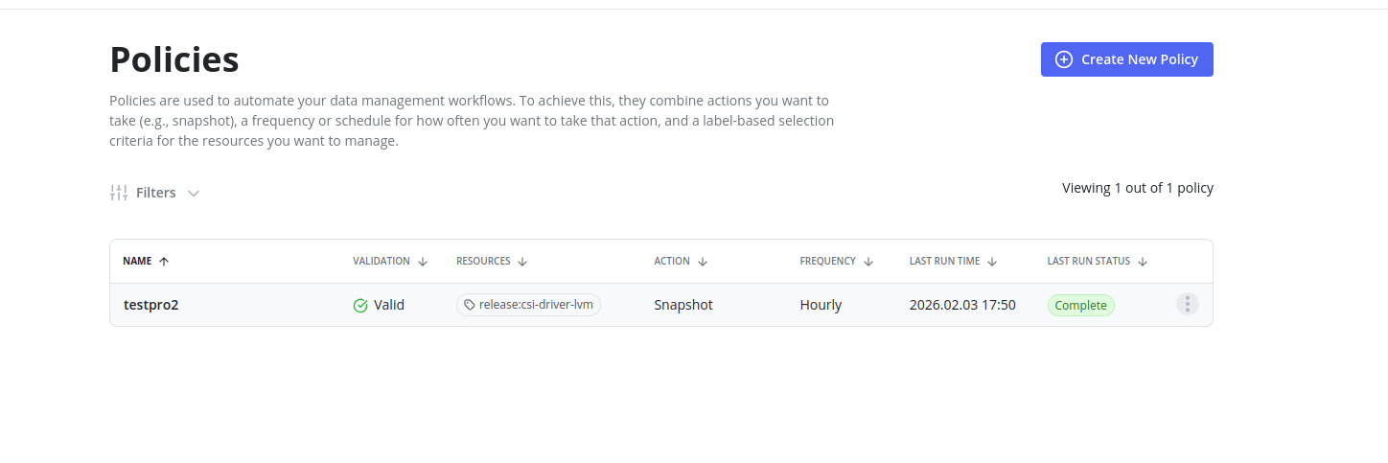Sort by Action column arrow
The width and height of the screenshot is (1388, 463).
pos(703,261)
